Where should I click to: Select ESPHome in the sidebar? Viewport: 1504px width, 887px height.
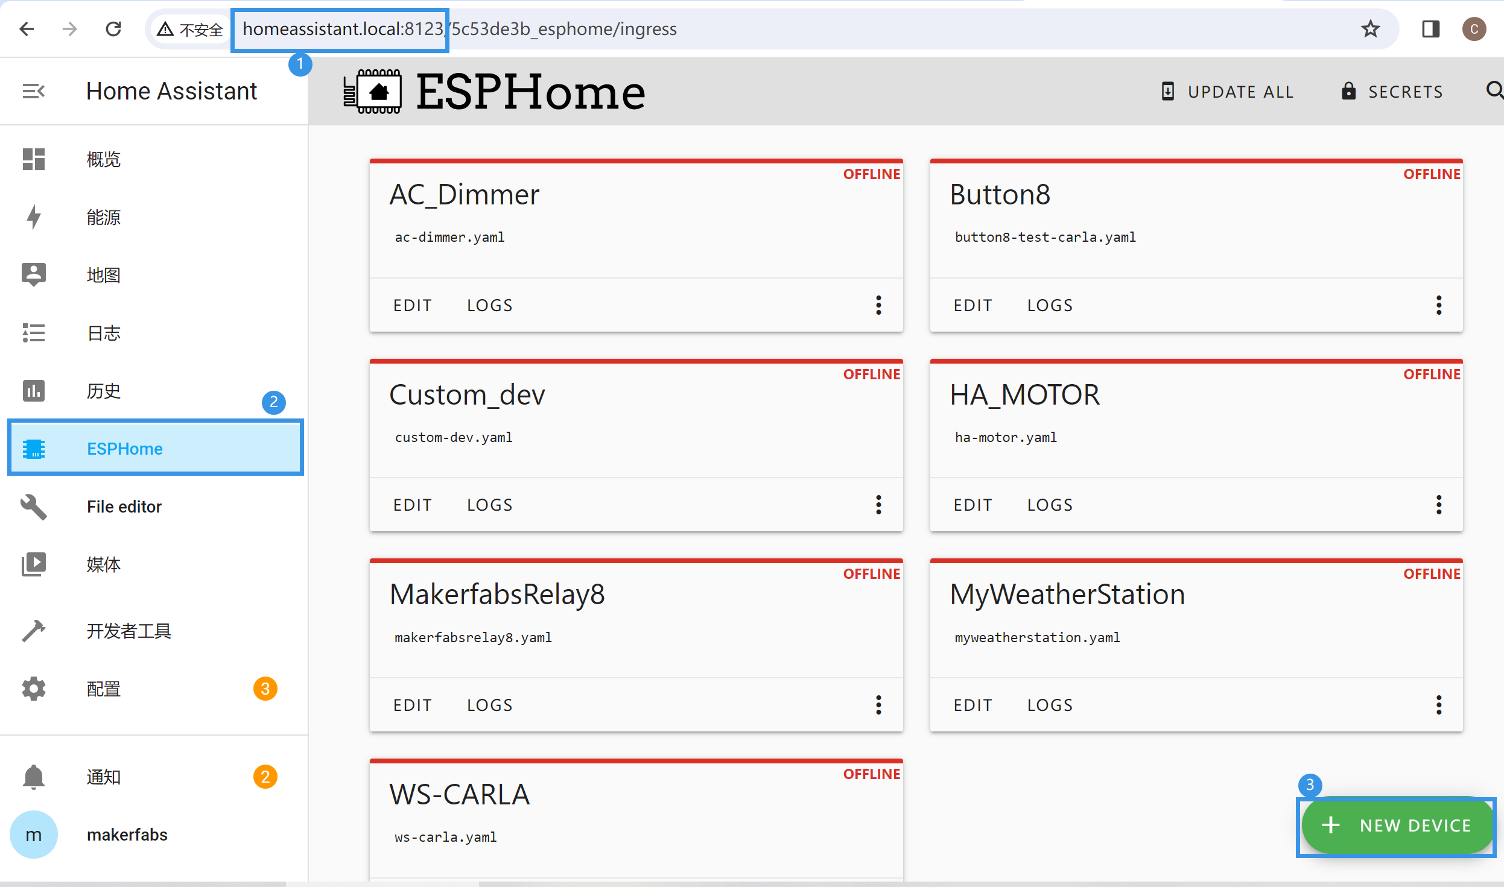156,449
